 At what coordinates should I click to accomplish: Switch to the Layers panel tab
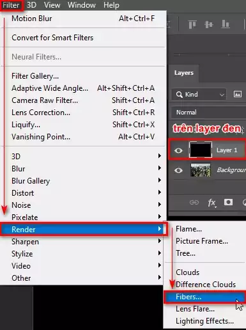click(184, 73)
